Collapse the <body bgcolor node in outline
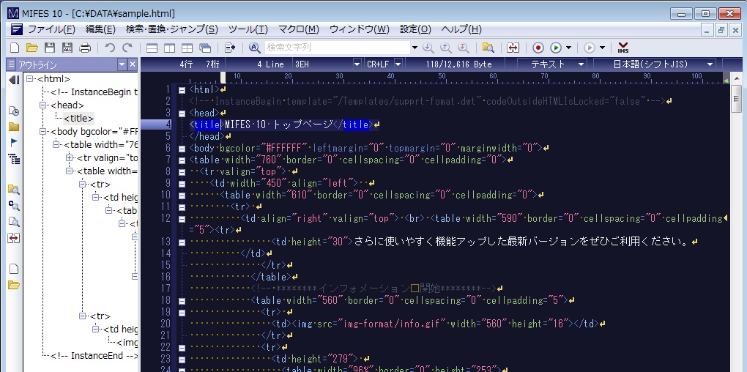The width and height of the screenshot is (747, 372). coord(43,132)
